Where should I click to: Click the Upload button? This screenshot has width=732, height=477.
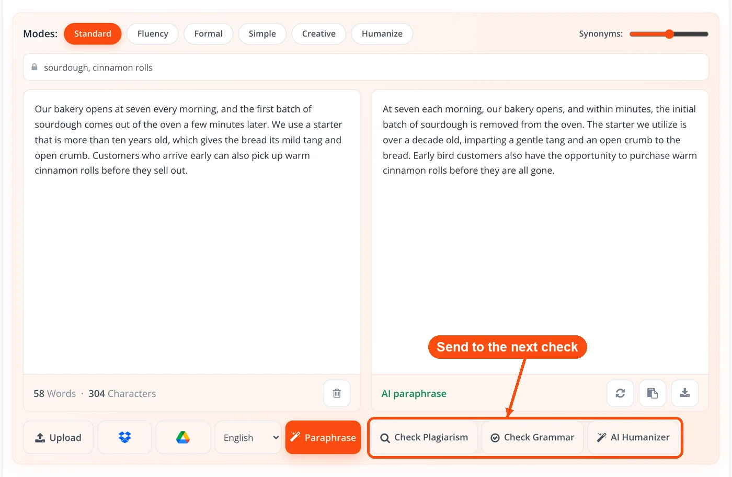(x=58, y=437)
